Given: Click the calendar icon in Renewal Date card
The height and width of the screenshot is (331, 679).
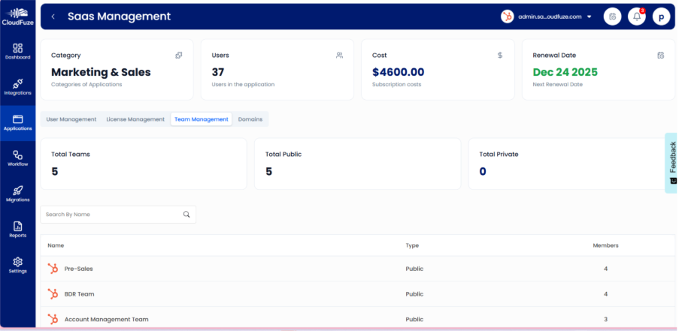Looking at the screenshot, I should 660,56.
